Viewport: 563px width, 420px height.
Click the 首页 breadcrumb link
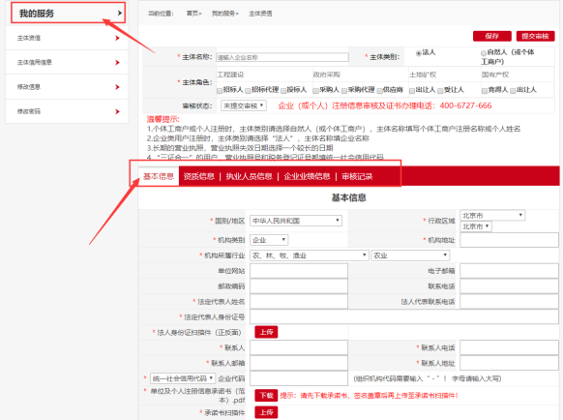[193, 14]
